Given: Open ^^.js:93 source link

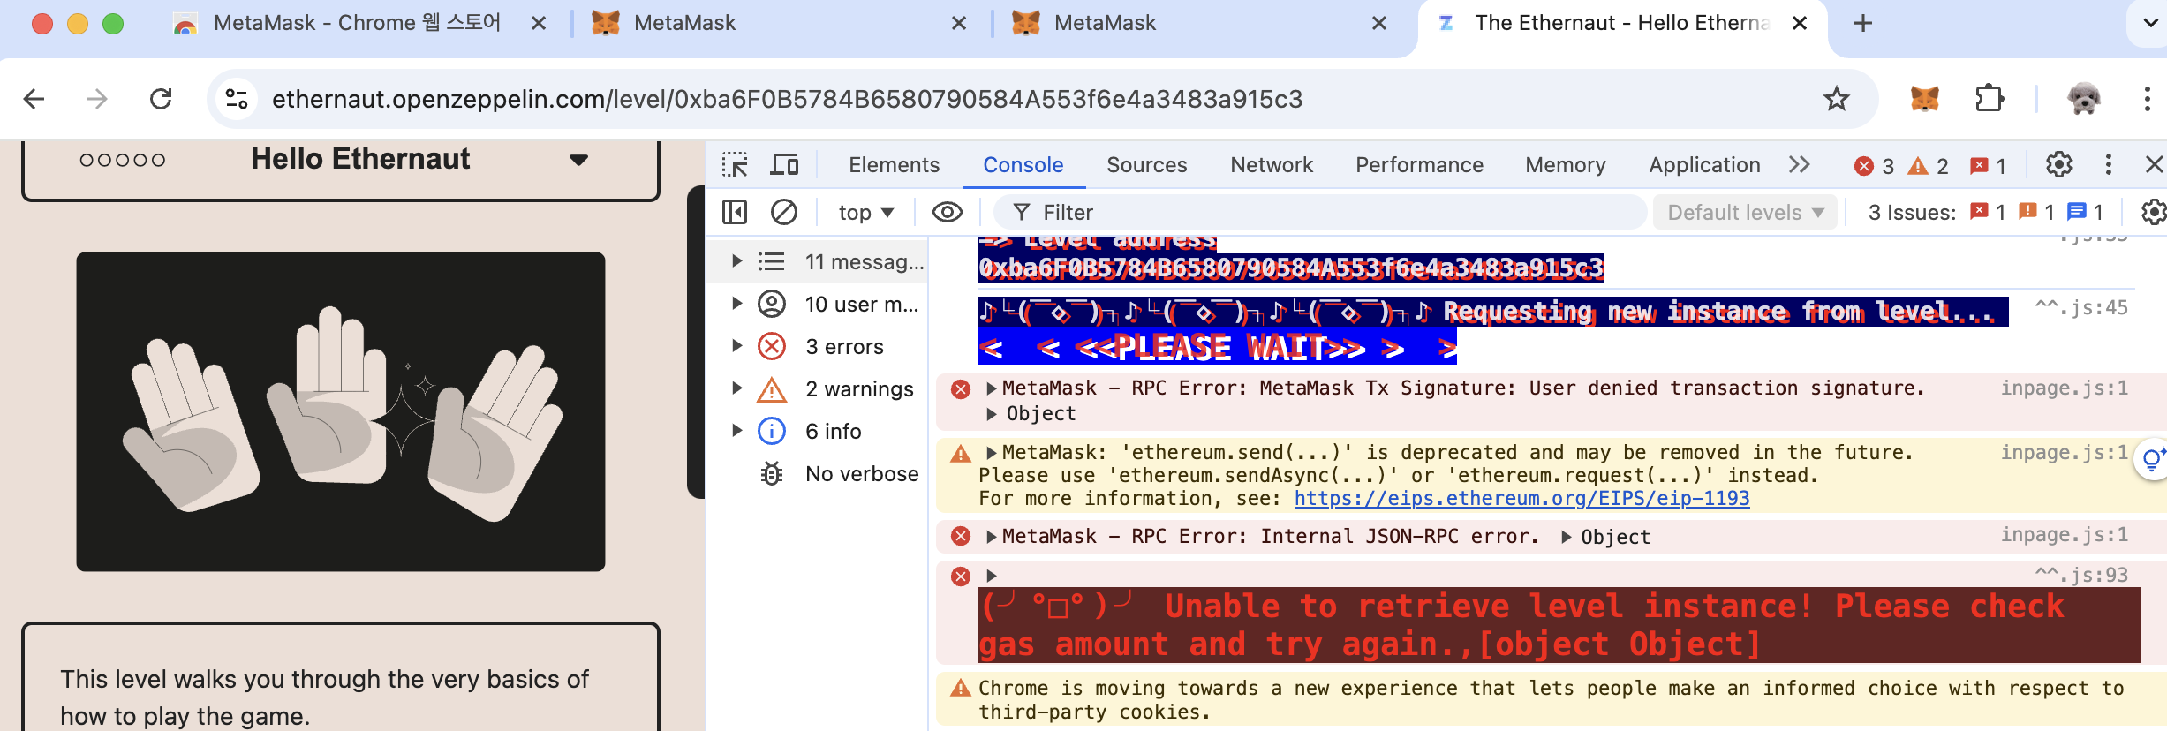Looking at the screenshot, I should coord(2081,576).
